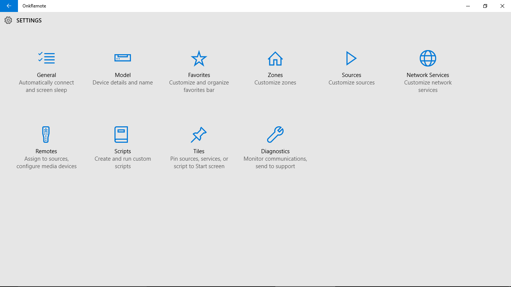
Task: Click the SETTINGS gear icon
Action: (x=8, y=20)
